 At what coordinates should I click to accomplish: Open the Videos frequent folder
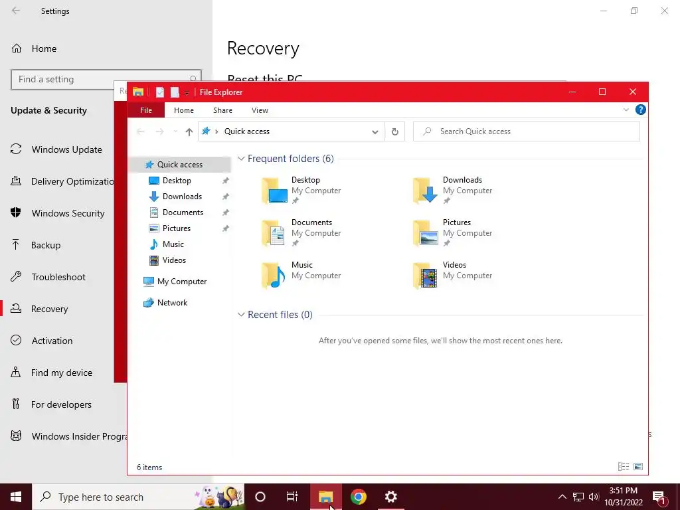[453, 275]
